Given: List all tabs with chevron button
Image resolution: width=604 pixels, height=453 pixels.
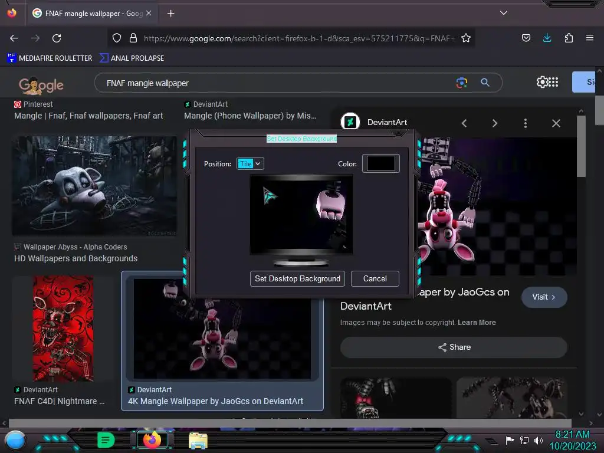Looking at the screenshot, I should tap(504, 13).
